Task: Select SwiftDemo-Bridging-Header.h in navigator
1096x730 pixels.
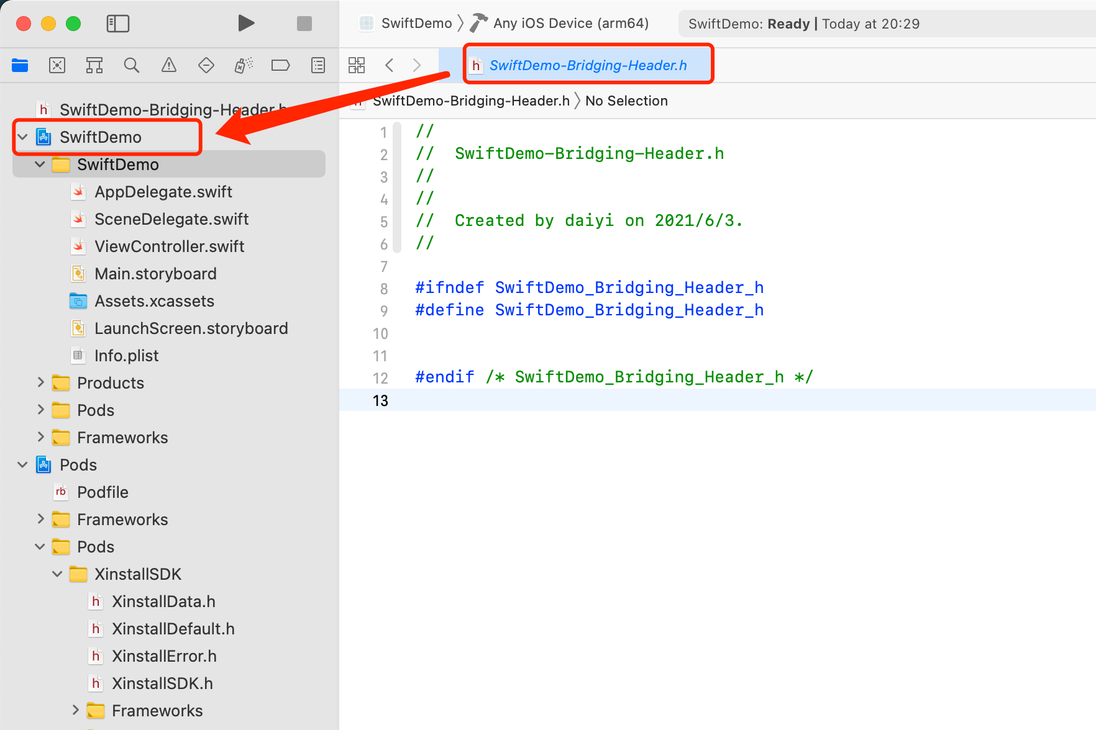Action: point(173,110)
